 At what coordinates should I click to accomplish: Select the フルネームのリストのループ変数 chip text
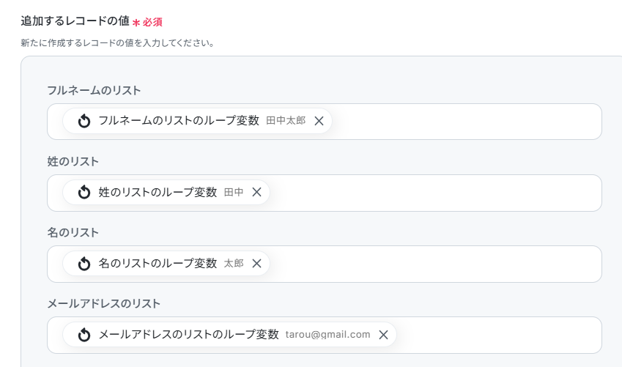coord(179,121)
